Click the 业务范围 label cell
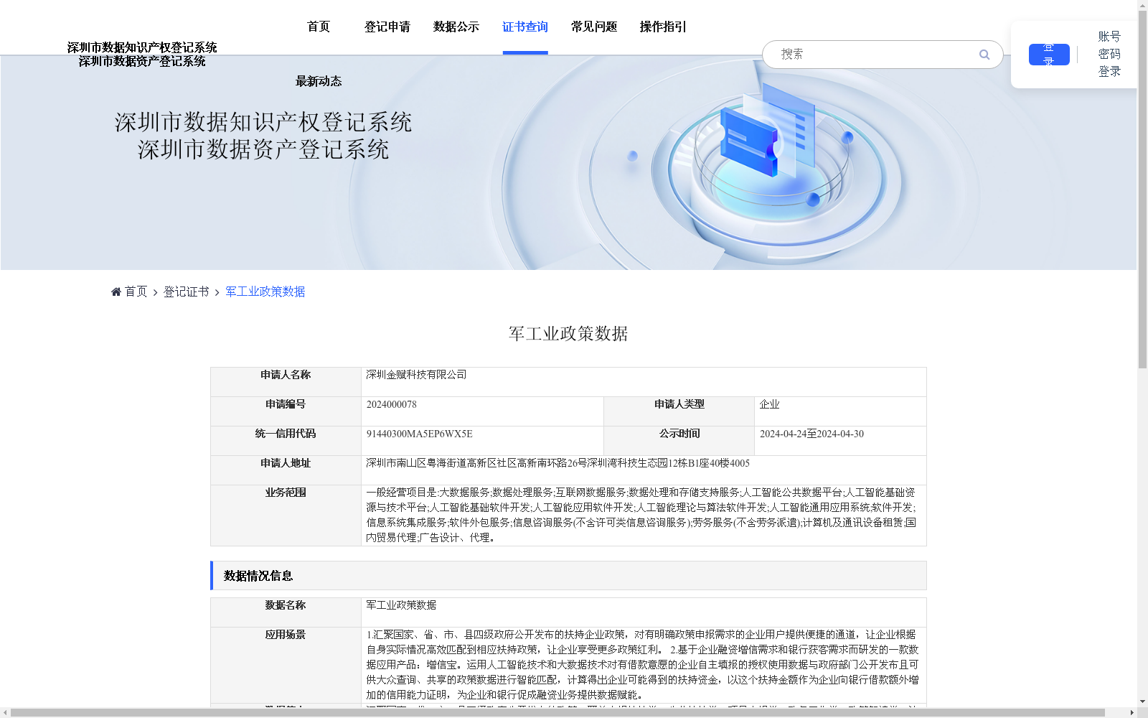This screenshot has height=718, width=1148. (x=286, y=516)
